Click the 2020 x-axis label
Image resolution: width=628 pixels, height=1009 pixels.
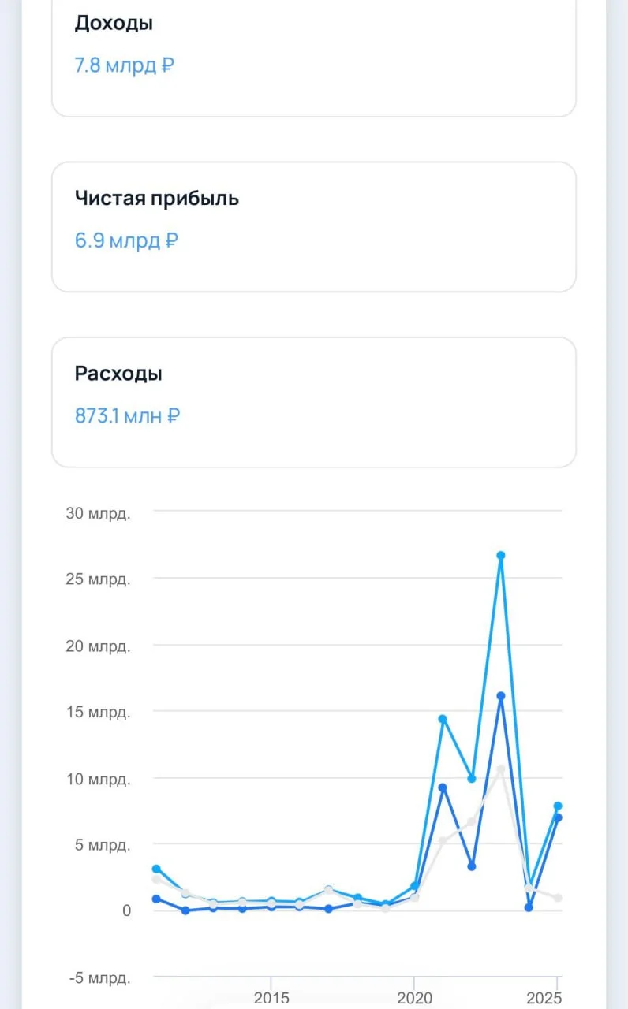pyautogui.click(x=414, y=998)
